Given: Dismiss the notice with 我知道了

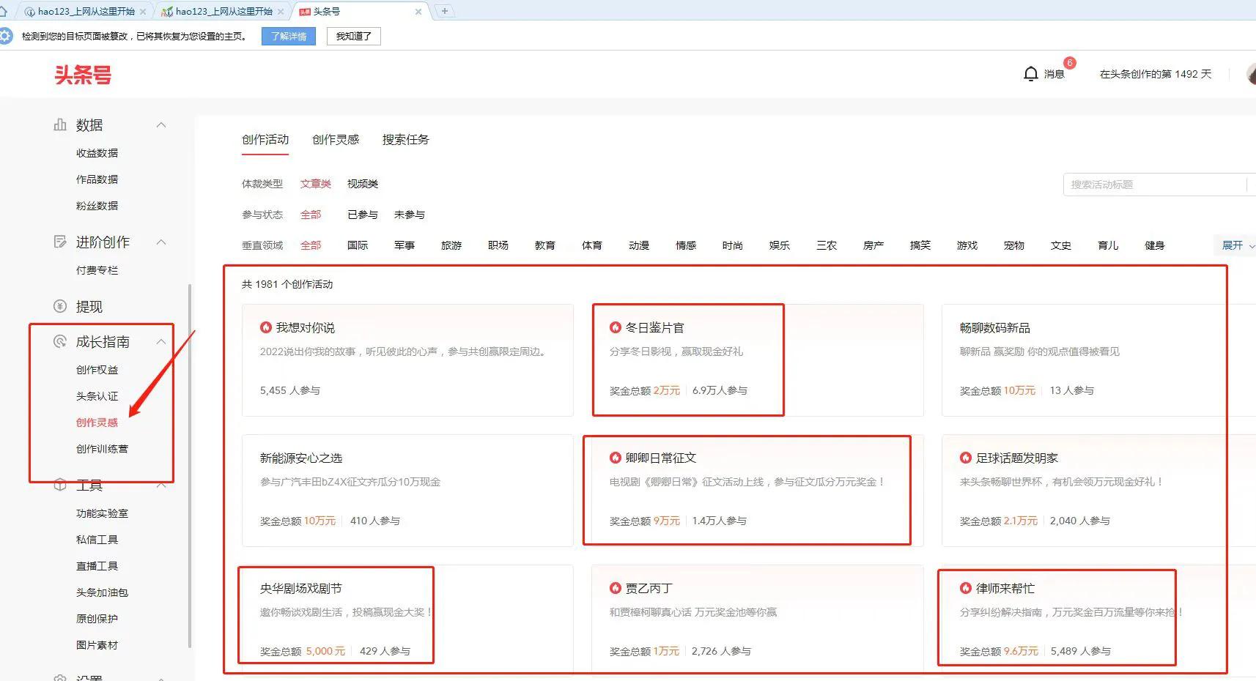Looking at the screenshot, I should click(353, 36).
